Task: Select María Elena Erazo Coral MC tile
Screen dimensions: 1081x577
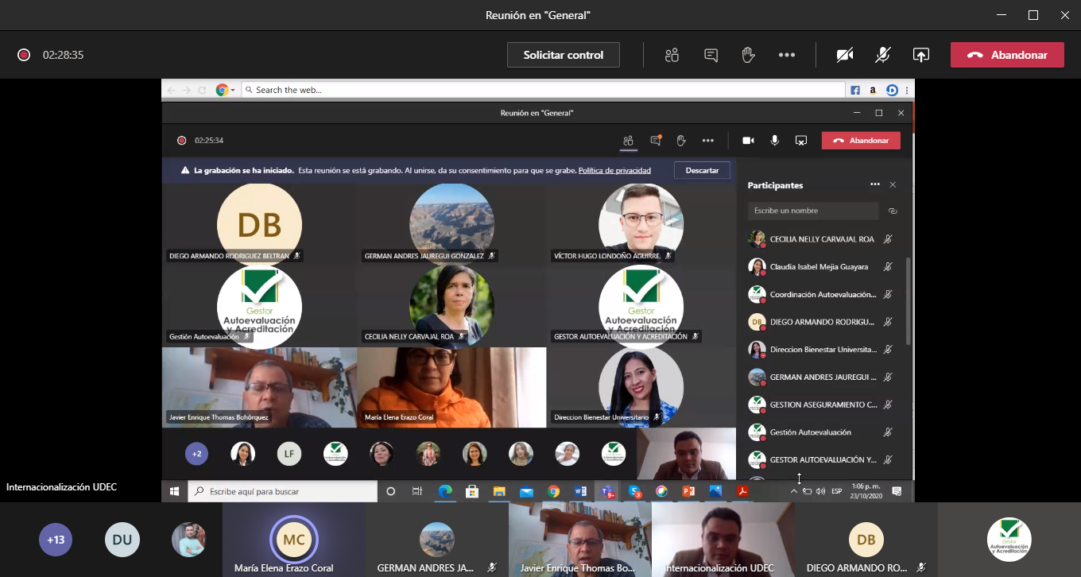Action: tap(294, 540)
